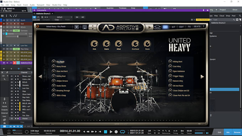The height and width of the screenshot is (136, 242).
Task: Play preview for Hitting Hard preset
Action: 170,61
